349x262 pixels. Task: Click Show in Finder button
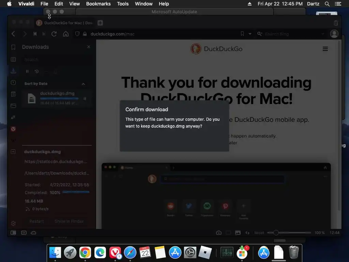(69, 221)
